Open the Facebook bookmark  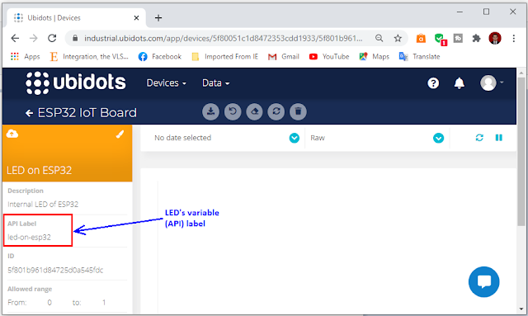(160, 57)
